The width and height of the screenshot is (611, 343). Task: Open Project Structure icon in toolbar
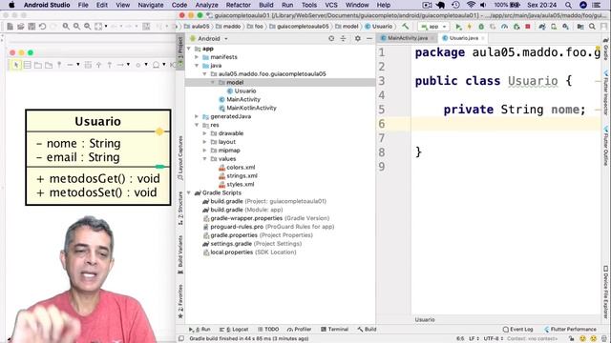580,27
